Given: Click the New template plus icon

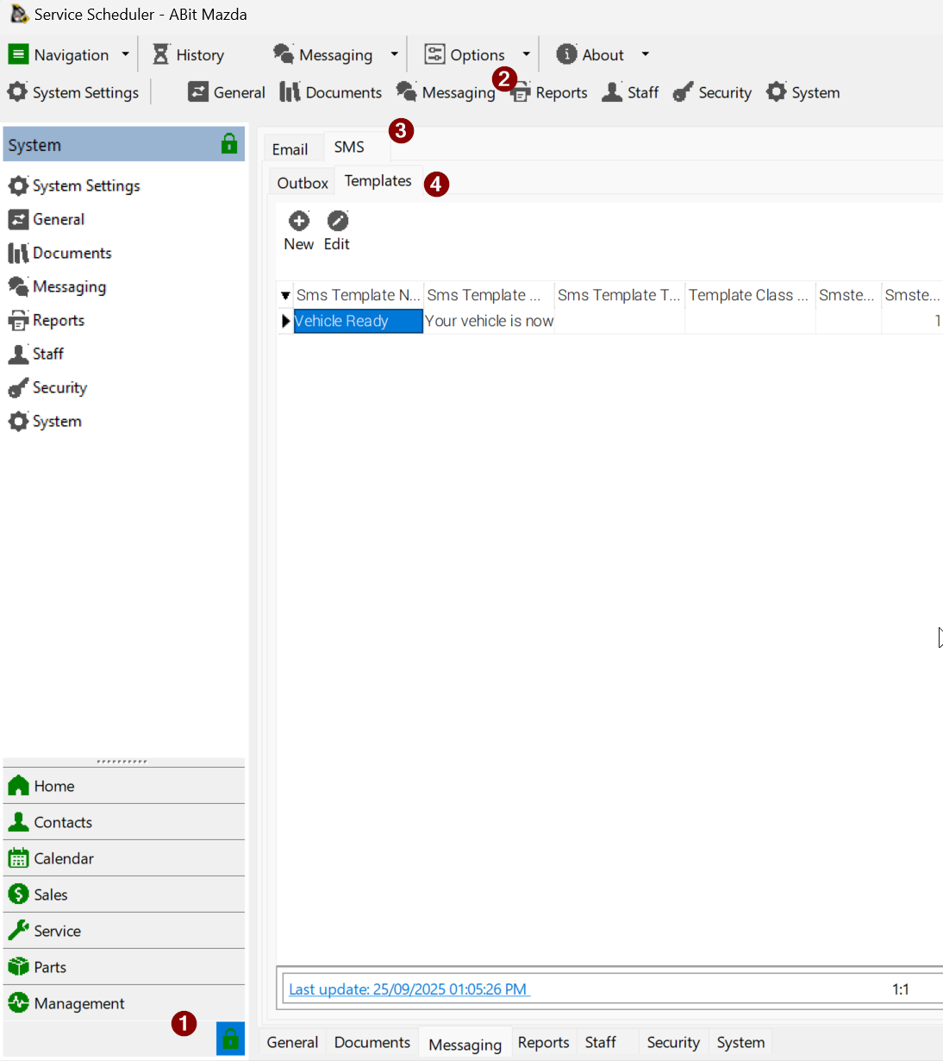Looking at the screenshot, I should pyautogui.click(x=298, y=222).
